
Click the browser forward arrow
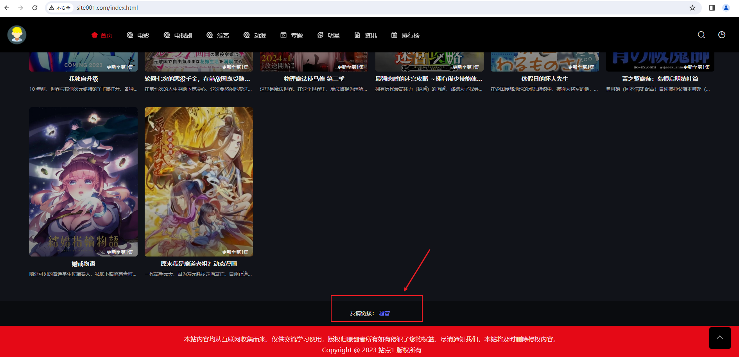(21, 8)
